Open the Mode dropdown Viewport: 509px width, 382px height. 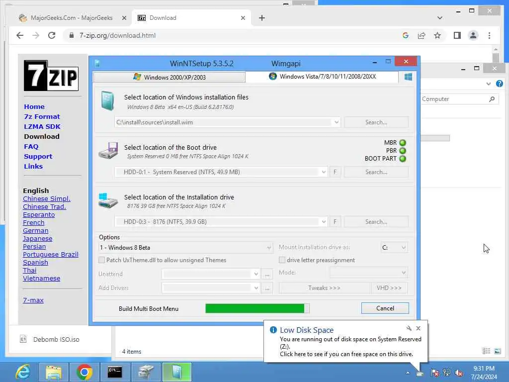tap(369, 273)
